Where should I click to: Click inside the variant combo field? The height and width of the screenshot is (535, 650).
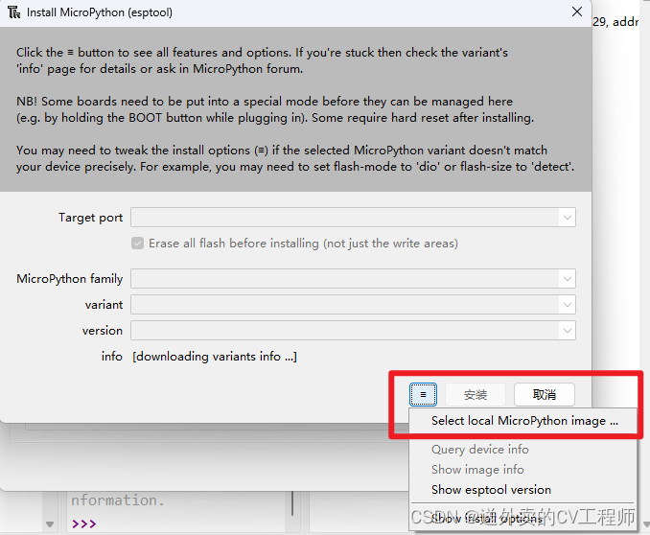353,305
